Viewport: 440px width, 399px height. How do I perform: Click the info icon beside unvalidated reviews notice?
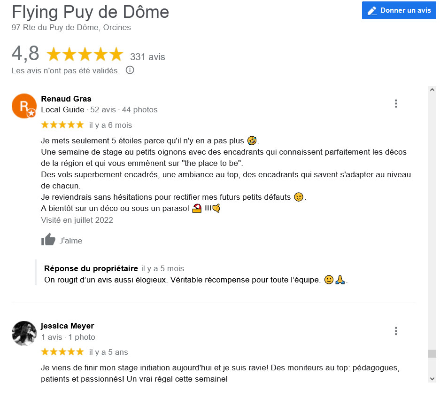(130, 70)
